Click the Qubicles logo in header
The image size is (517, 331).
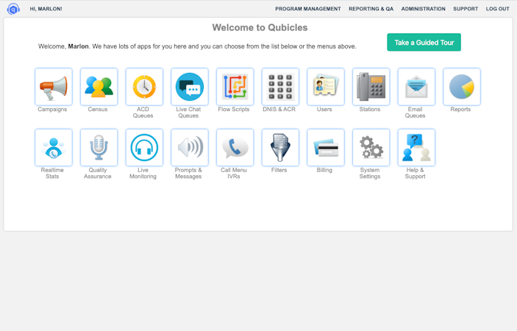point(13,10)
